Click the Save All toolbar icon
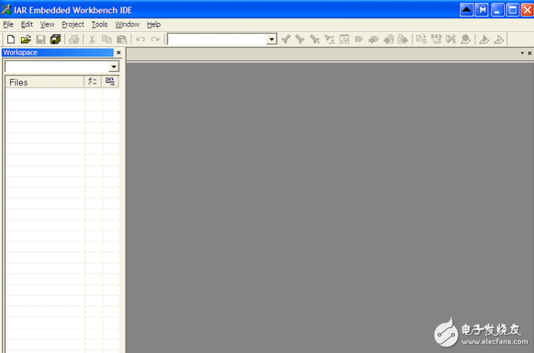 [x=55, y=40]
